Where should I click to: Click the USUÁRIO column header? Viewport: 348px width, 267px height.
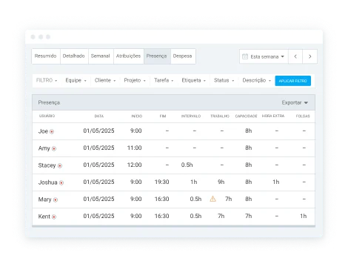click(x=47, y=116)
